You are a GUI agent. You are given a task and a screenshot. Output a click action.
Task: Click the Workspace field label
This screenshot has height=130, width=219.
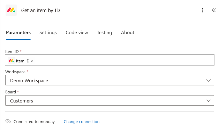tap(15, 72)
